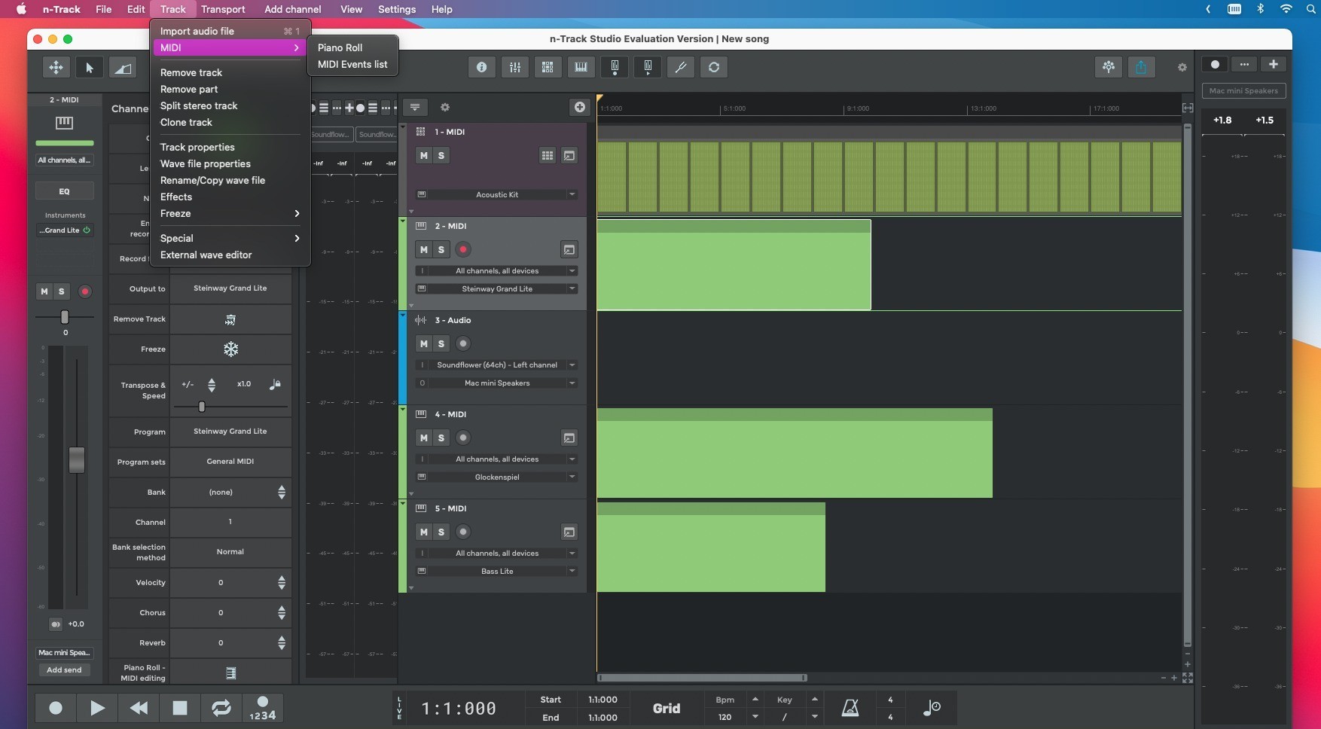The image size is (1321, 729).
Task: Mute track 4 - MIDI
Action: click(424, 438)
